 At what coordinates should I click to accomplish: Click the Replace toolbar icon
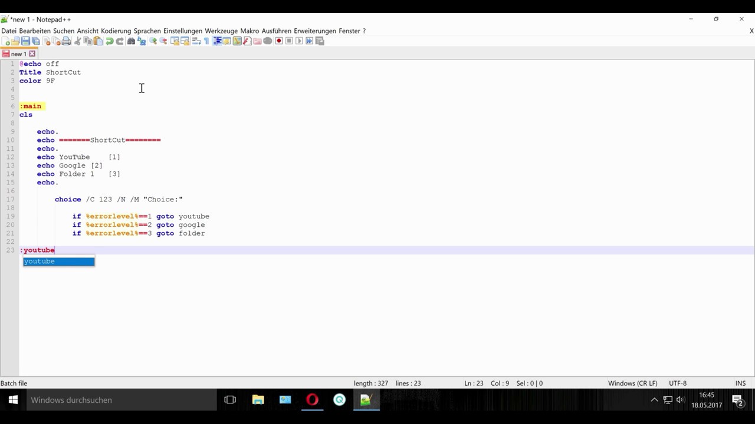point(142,41)
